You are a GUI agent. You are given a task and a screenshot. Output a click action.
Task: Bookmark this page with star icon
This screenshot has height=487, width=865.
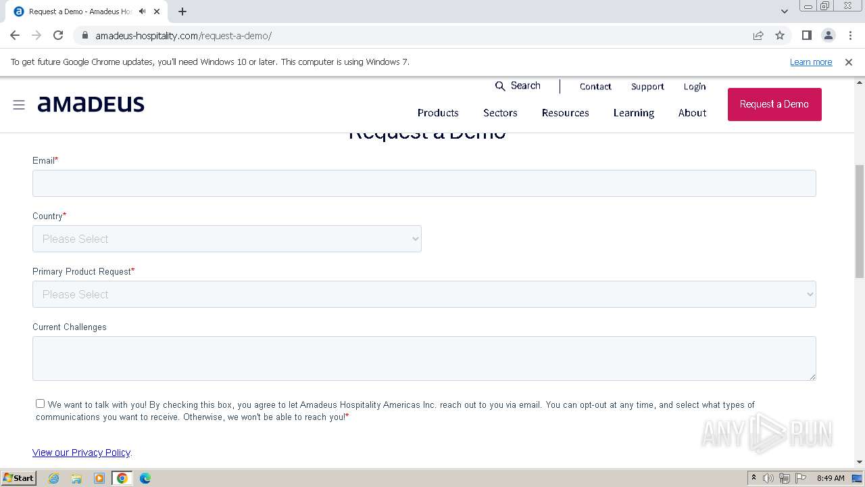tap(780, 35)
